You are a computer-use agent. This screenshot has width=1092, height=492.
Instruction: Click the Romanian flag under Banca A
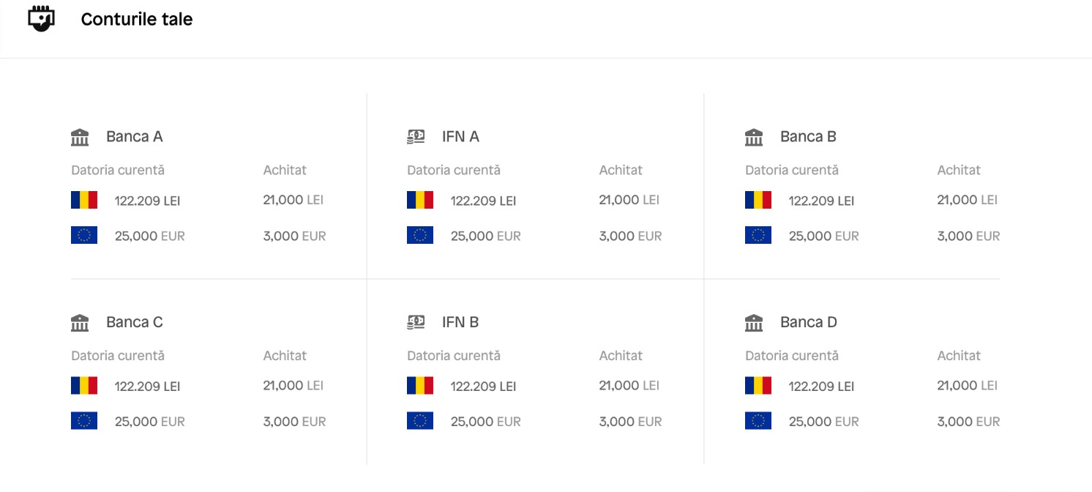tap(84, 200)
